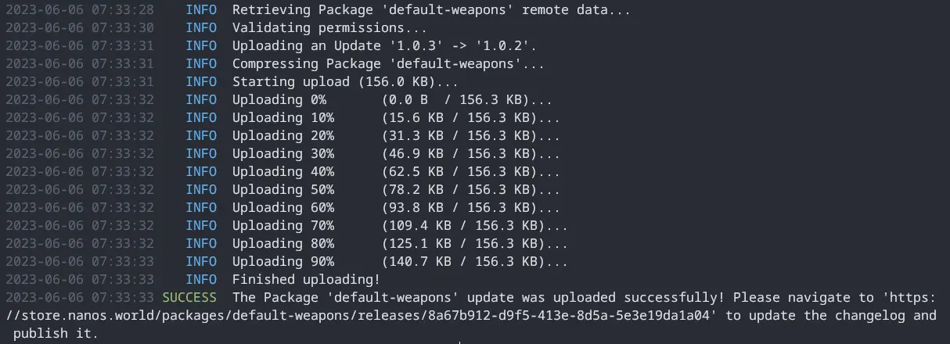Click the 'Uploading 0%' progress line

tap(392, 100)
